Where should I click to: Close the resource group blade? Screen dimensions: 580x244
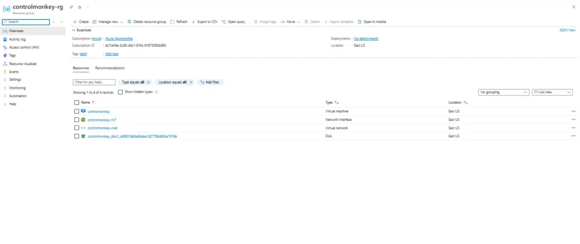coord(574,7)
